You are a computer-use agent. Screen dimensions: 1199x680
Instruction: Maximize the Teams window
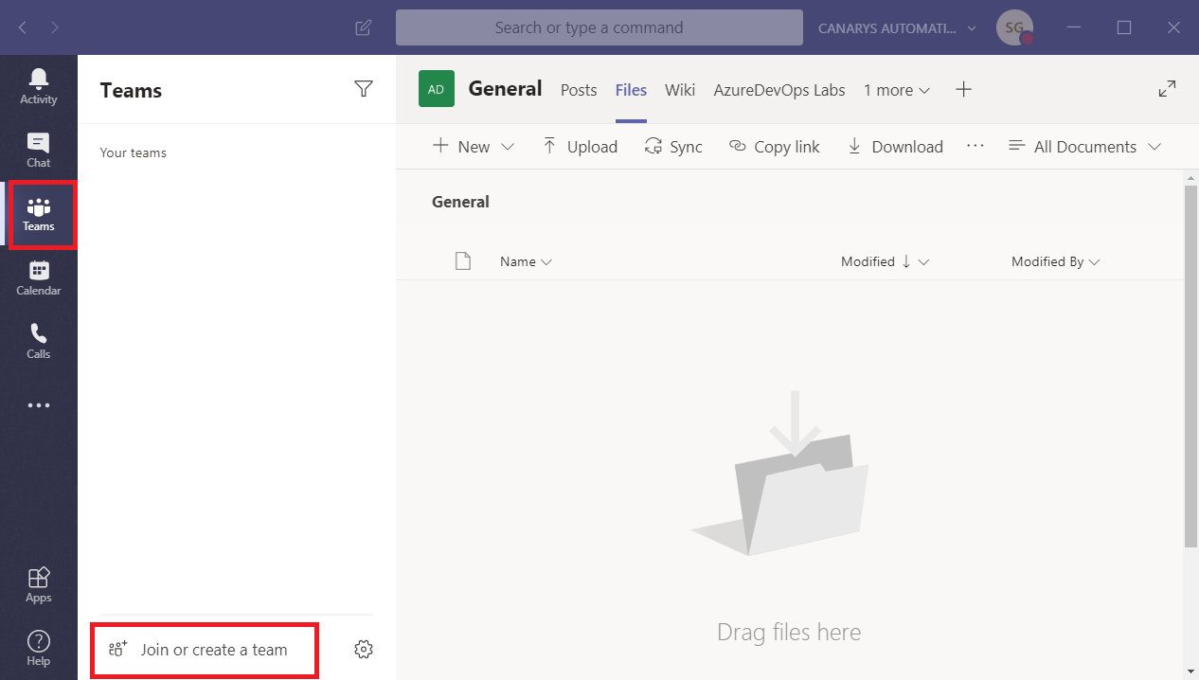[1124, 27]
